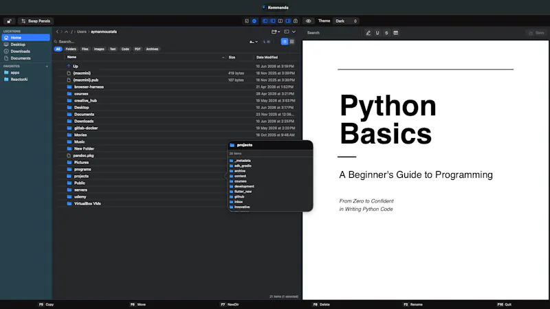The width and height of the screenshot is (550, 309).
Task: Sort by the Name column header
Action: (71, 57)
